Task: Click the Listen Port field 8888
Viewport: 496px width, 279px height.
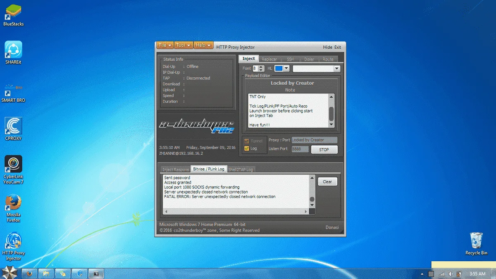Action: coord(300,149)
